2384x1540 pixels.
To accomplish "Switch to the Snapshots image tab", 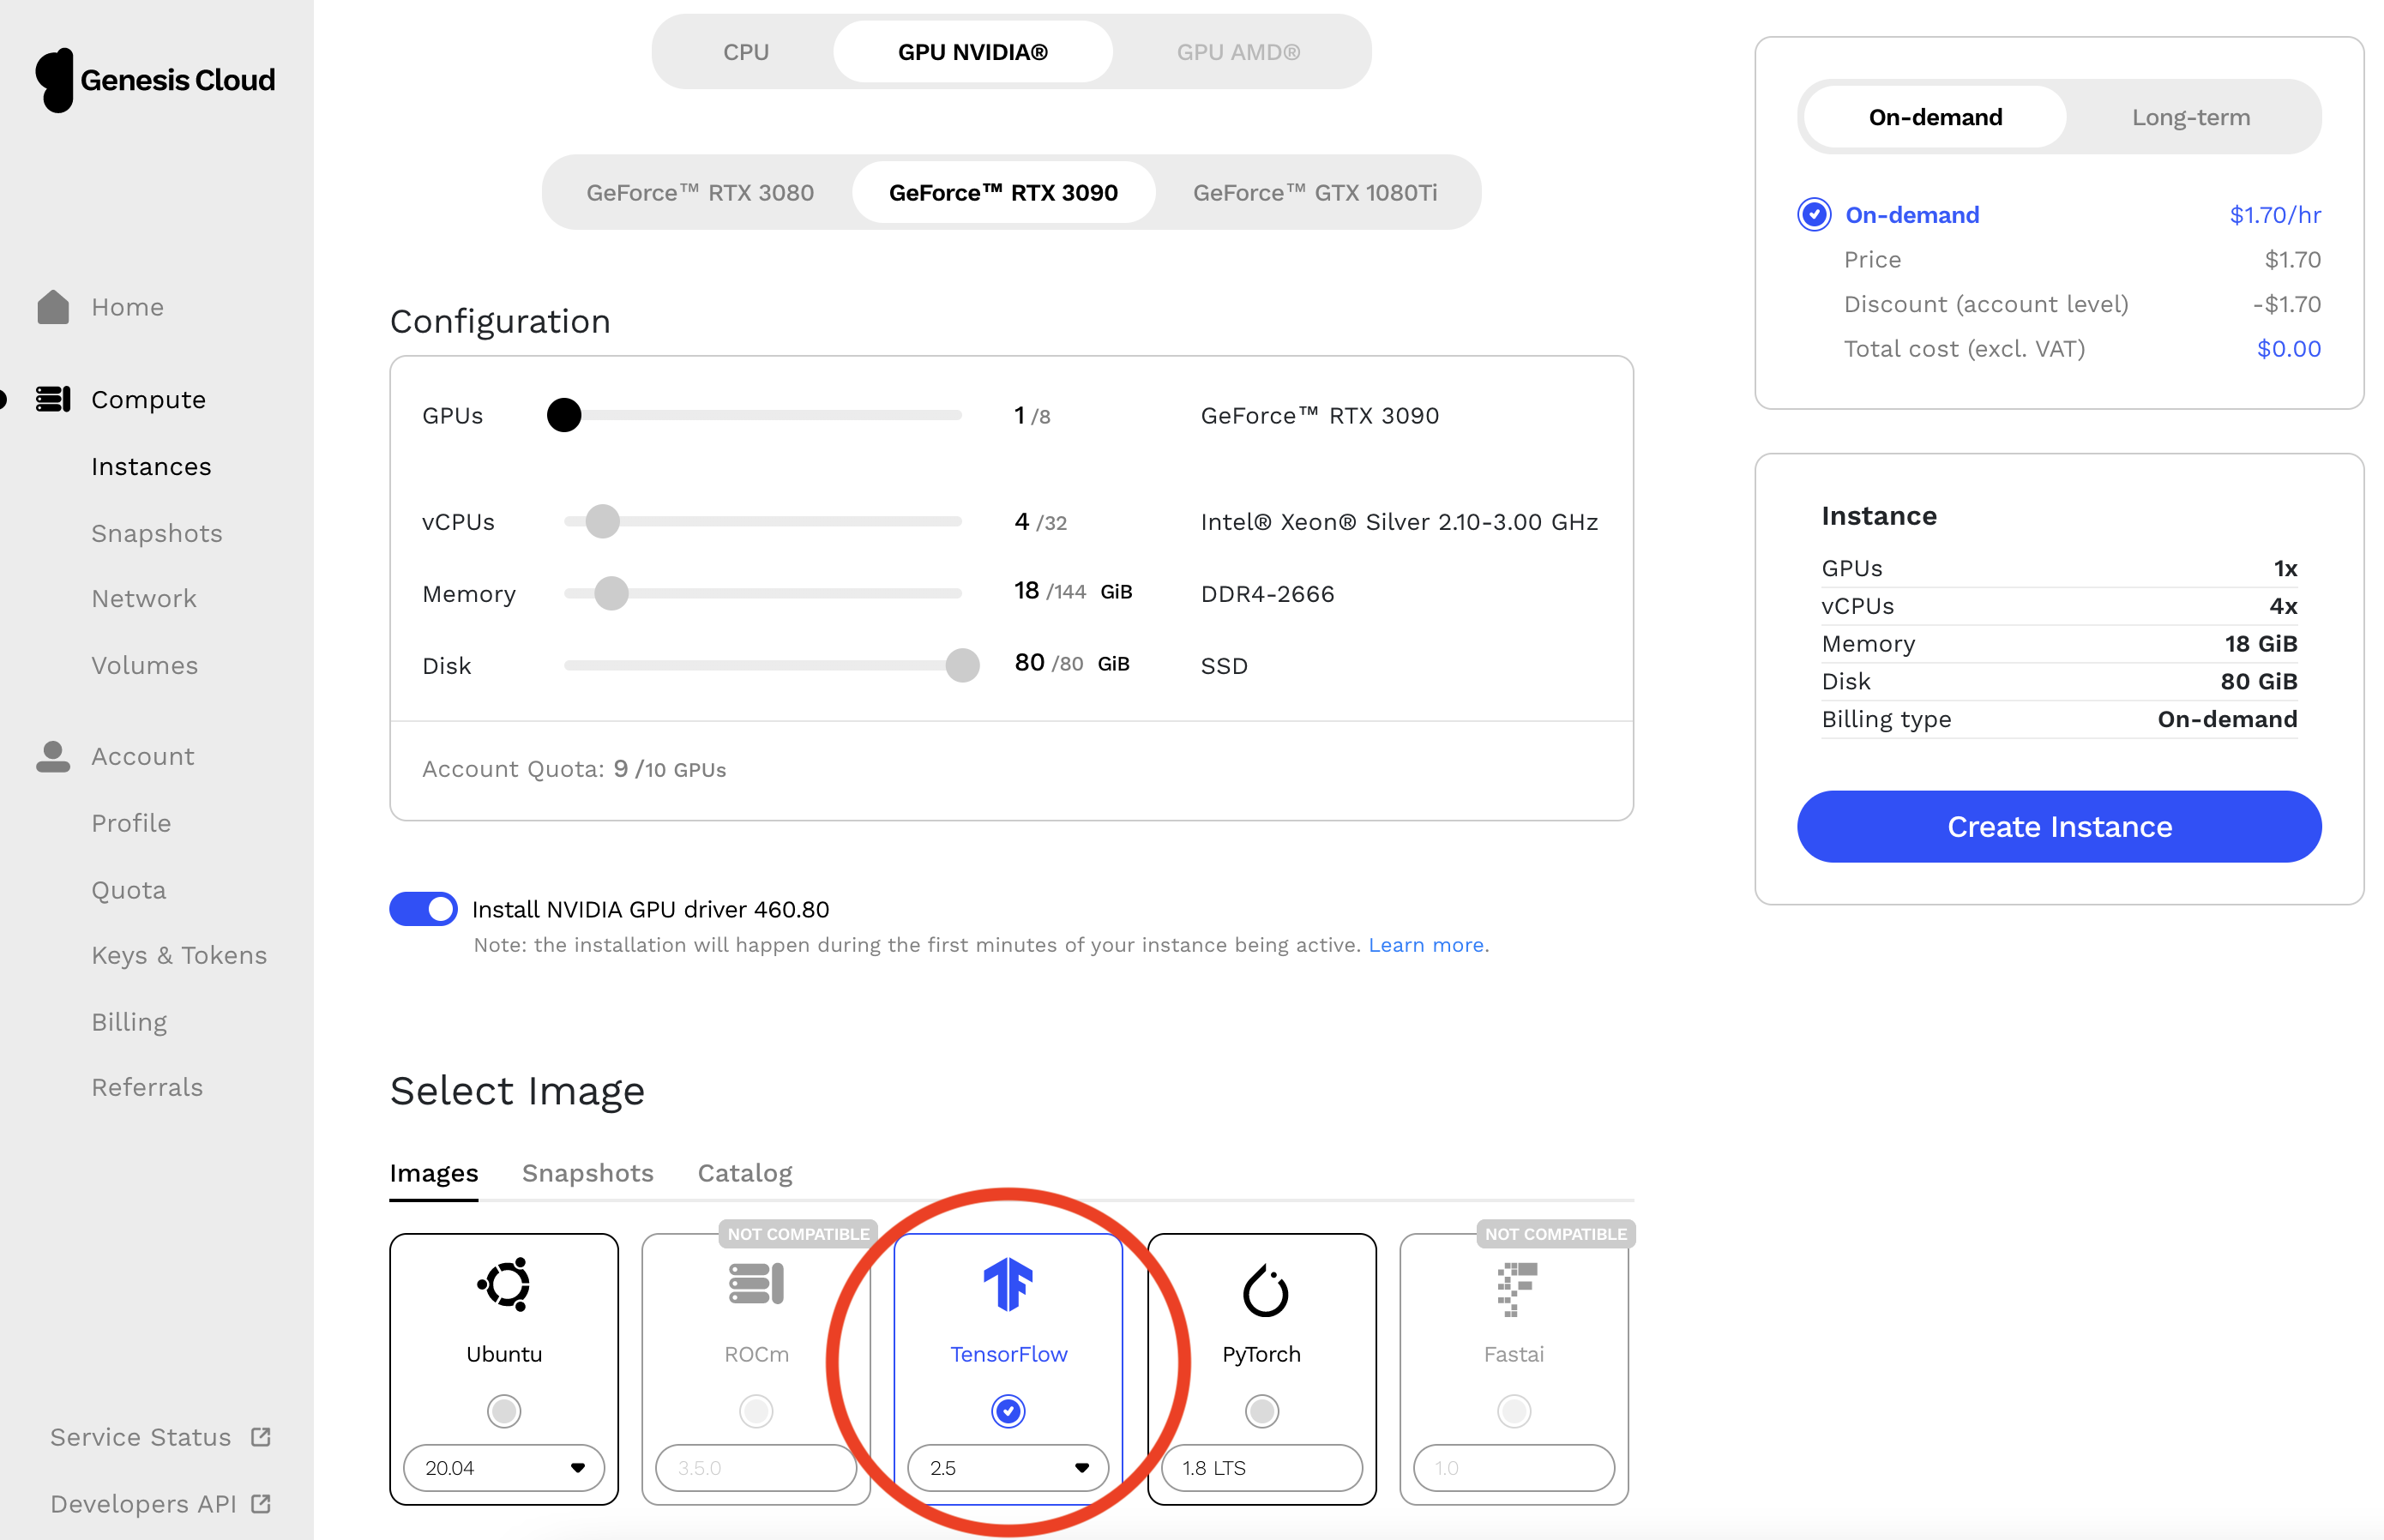I will [588, 1172].
